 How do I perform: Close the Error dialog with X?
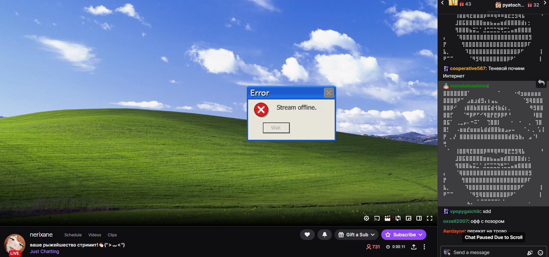pyautogui.click(x=329, y=93)
